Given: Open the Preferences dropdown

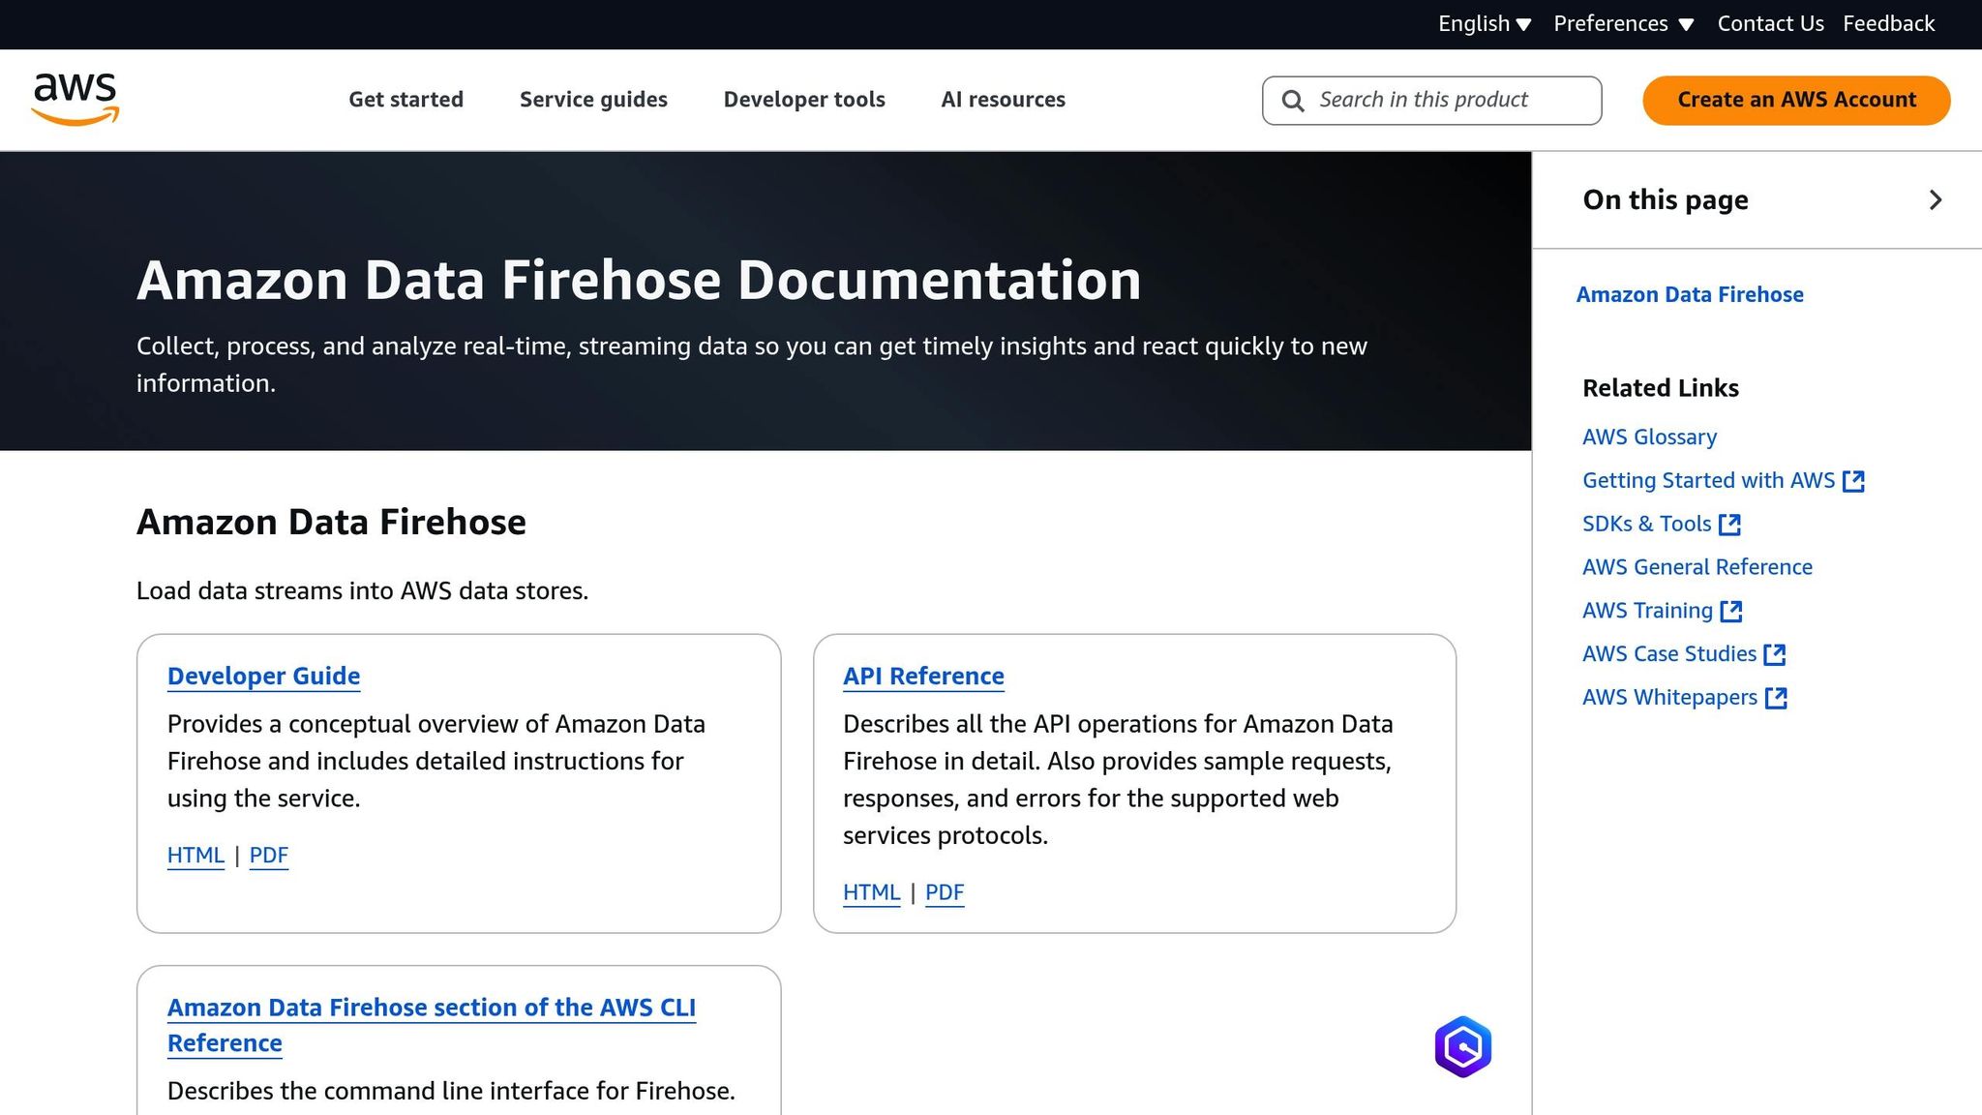Looking at the screenshot, I should pyautogui.click(x=1624, y=23).
